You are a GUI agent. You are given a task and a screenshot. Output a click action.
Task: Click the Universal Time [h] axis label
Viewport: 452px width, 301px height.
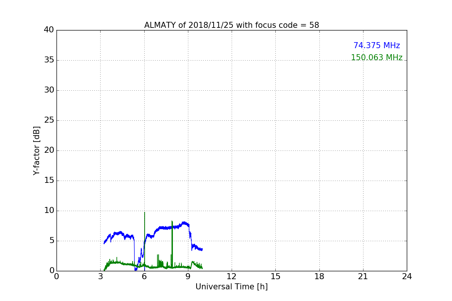232,287
